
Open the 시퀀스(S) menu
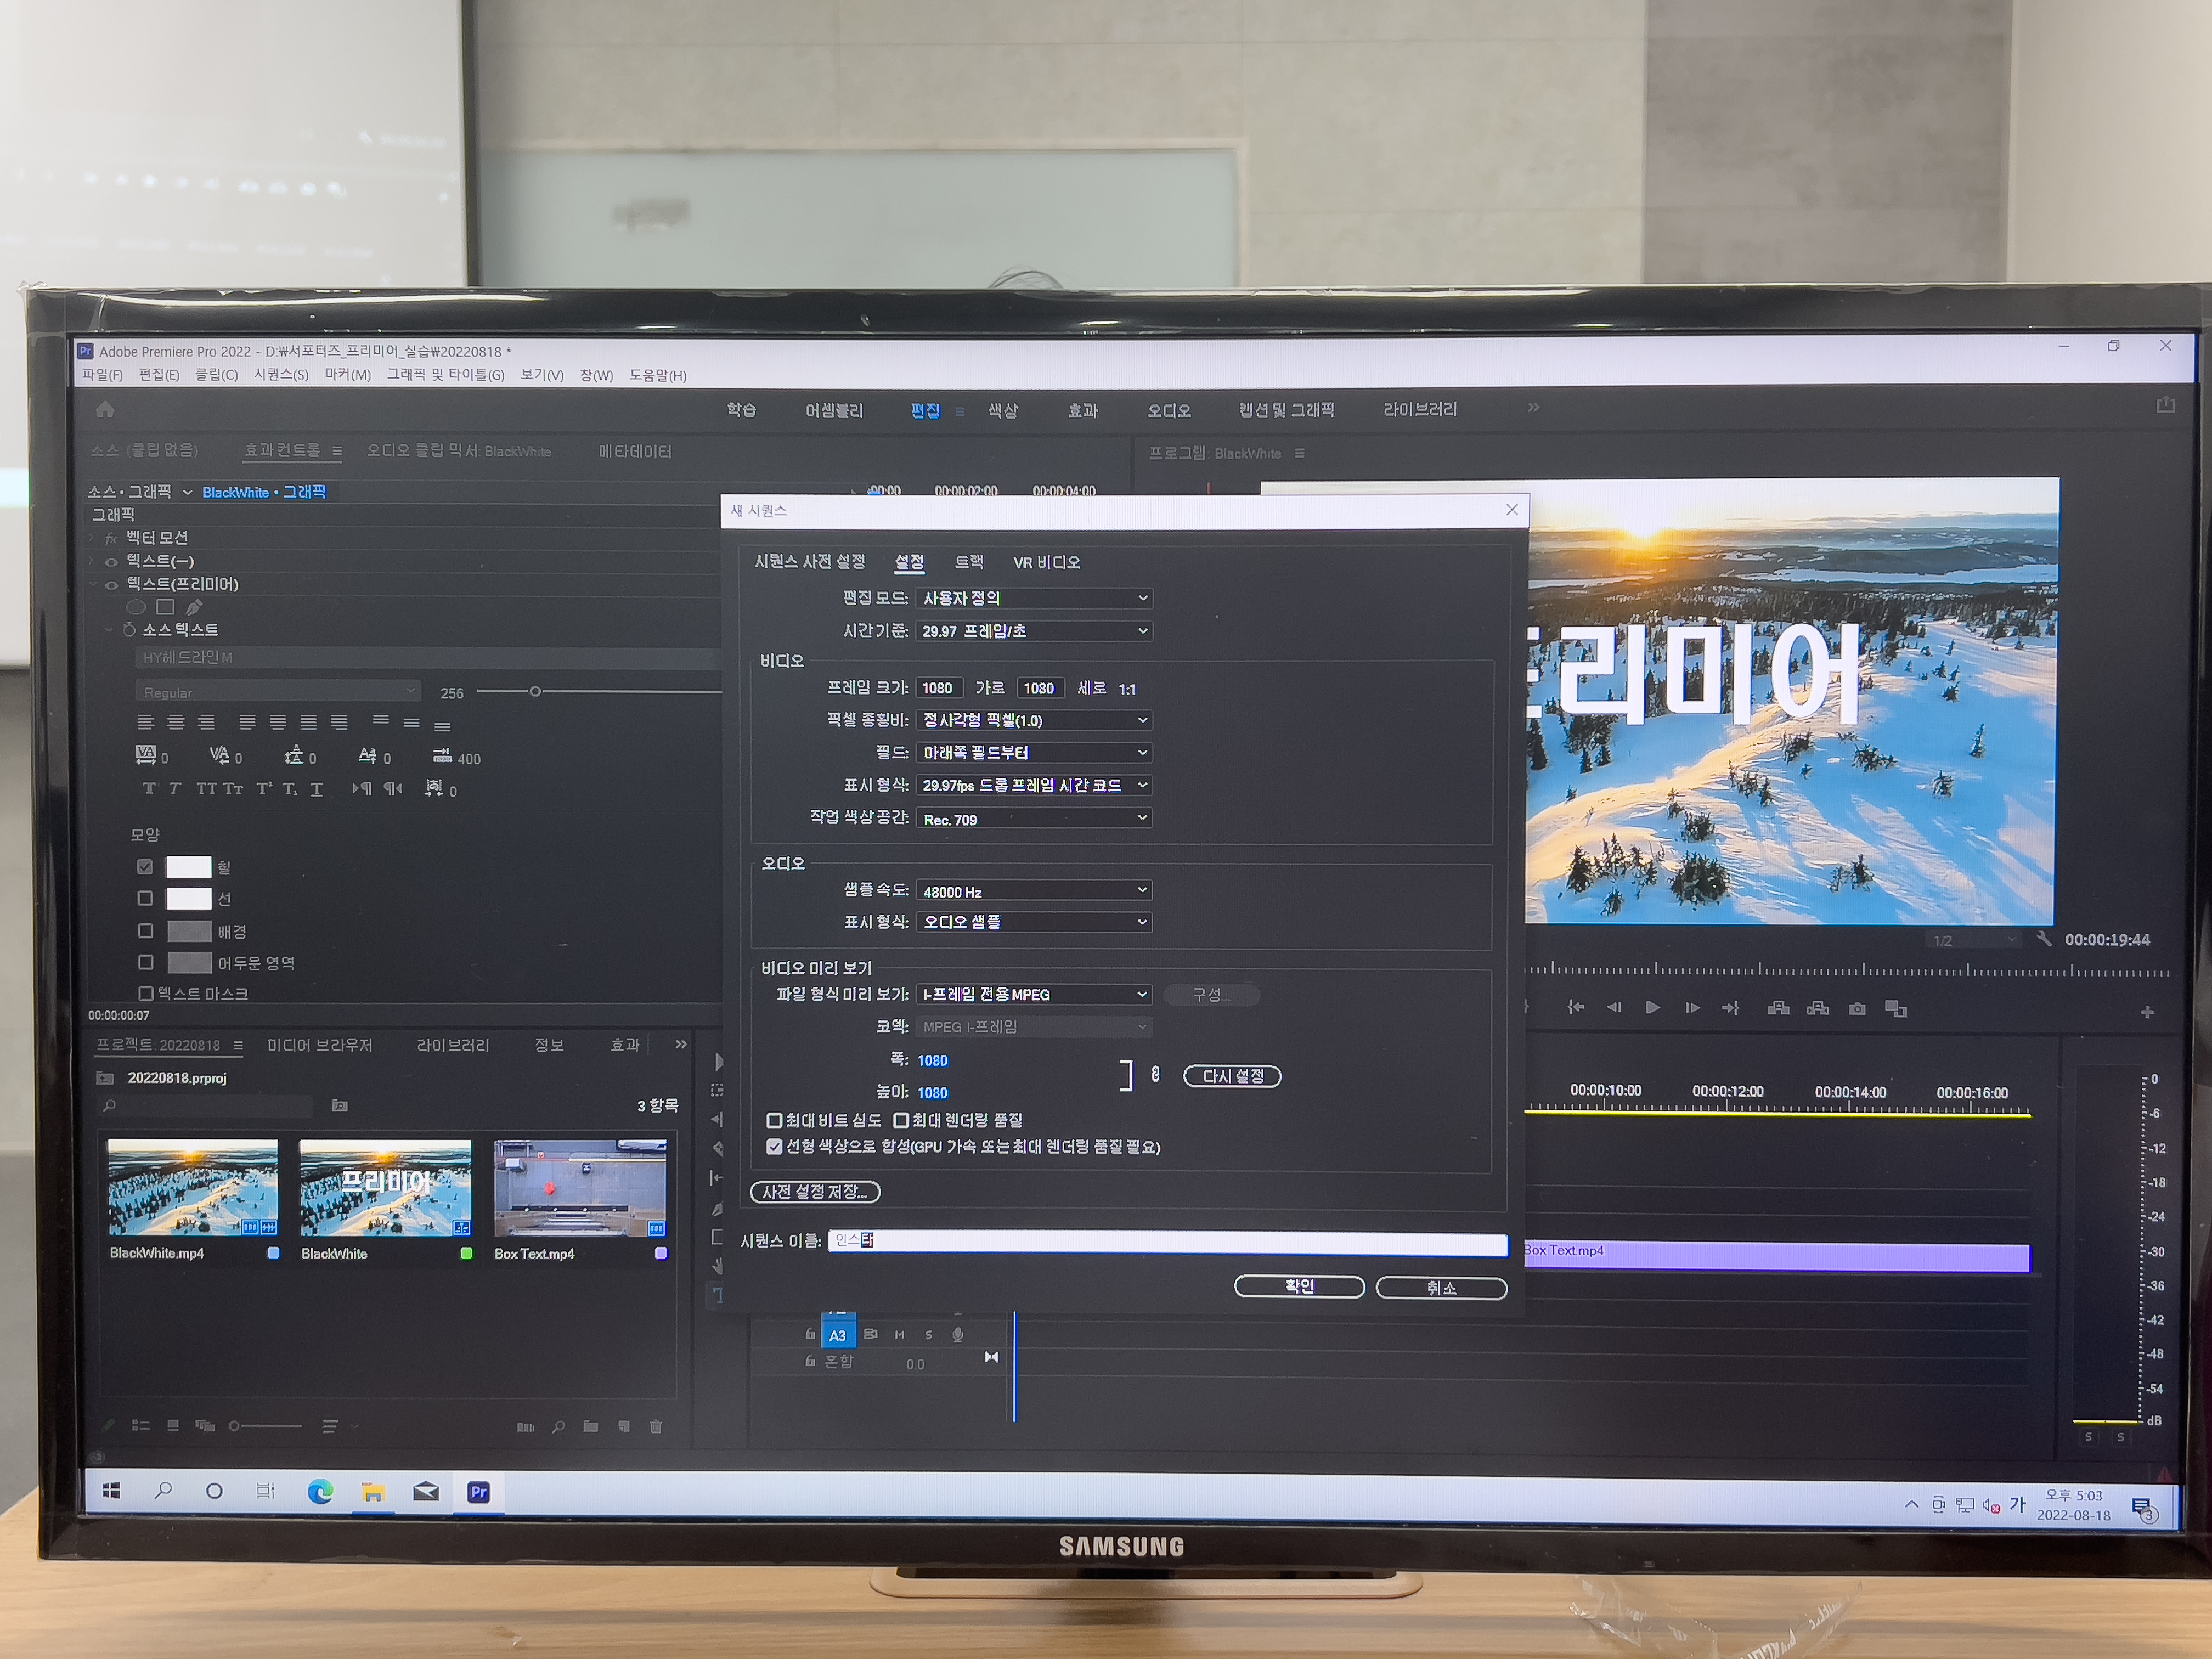click(281, 375)
